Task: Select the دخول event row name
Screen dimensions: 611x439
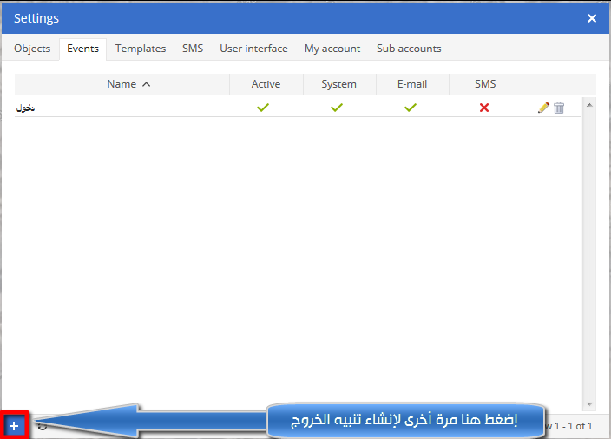Action: point(26,108)
